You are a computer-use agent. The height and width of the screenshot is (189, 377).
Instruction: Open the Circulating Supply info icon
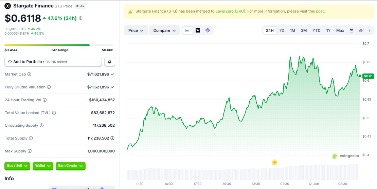(x=41, y=125)
